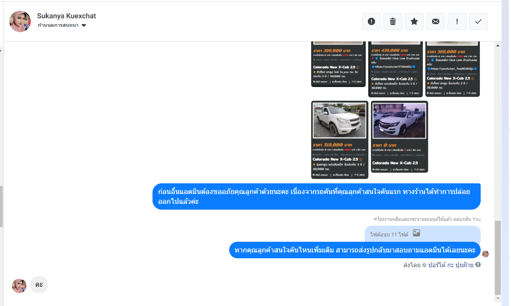Open the 439,000 baht Colorado car card
The height and width of the screenshot is (306, 511).
(x=396, y=69)
